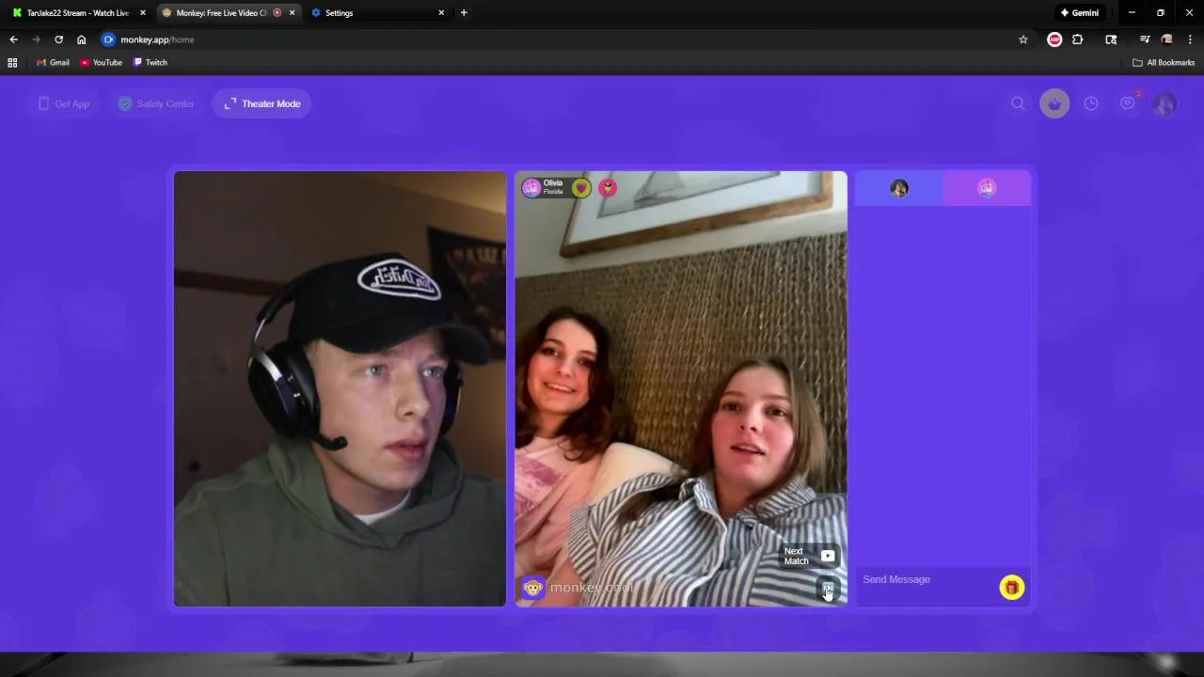Open the Get App link
1204x677 pixels.
pyautogui.click(x=64, y=103)
